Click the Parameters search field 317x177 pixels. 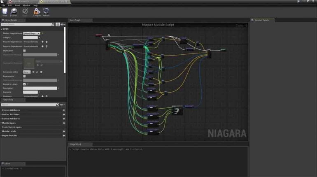[x=29, y=105]
